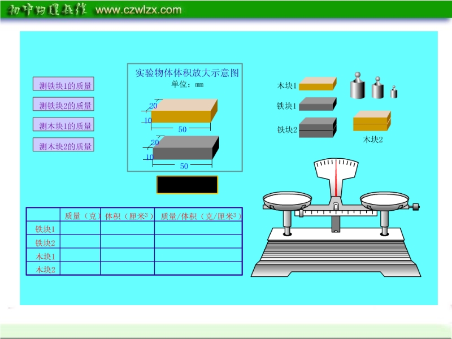Viewport: 452px width, 339px height.
Task: Select the 木块2 double wood block
Action: tap(372, 121)
